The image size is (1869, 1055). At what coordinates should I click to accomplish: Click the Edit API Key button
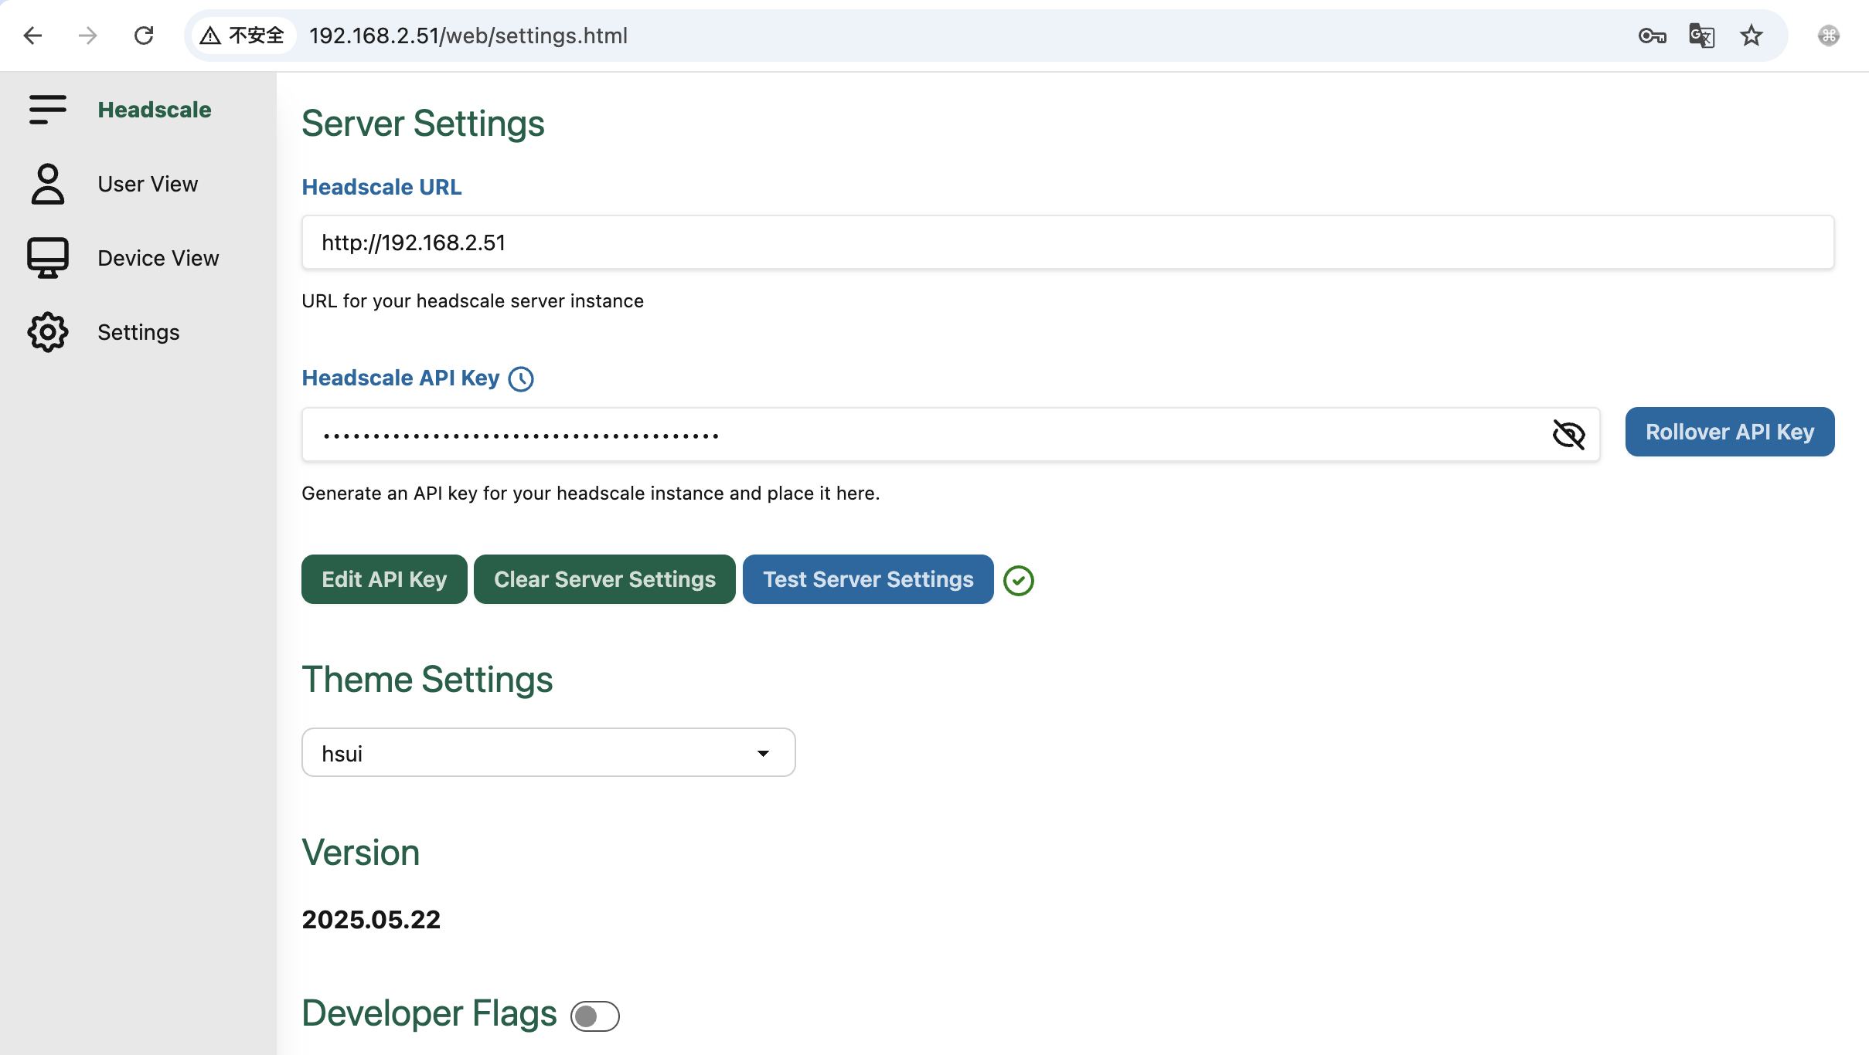(x=384, y=579)
